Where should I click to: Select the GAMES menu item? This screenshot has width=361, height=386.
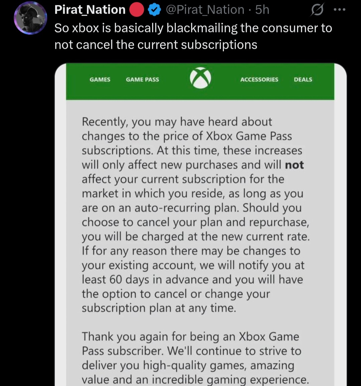100,80
